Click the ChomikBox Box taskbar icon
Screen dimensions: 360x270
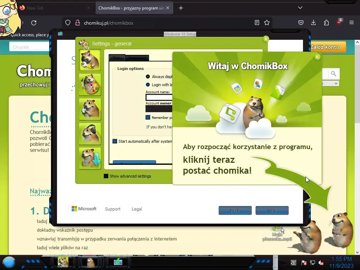click(x=63, y=262)
